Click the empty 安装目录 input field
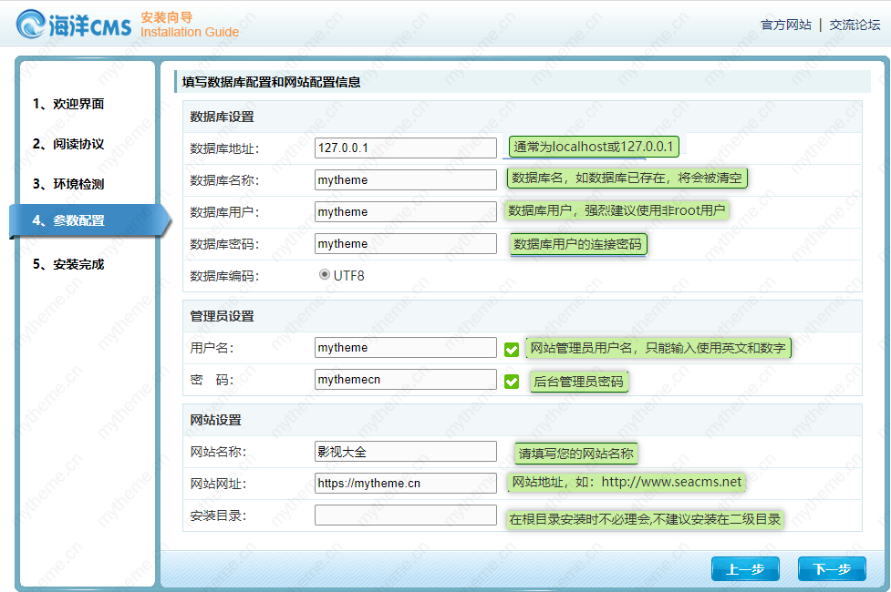 point(405,515)
